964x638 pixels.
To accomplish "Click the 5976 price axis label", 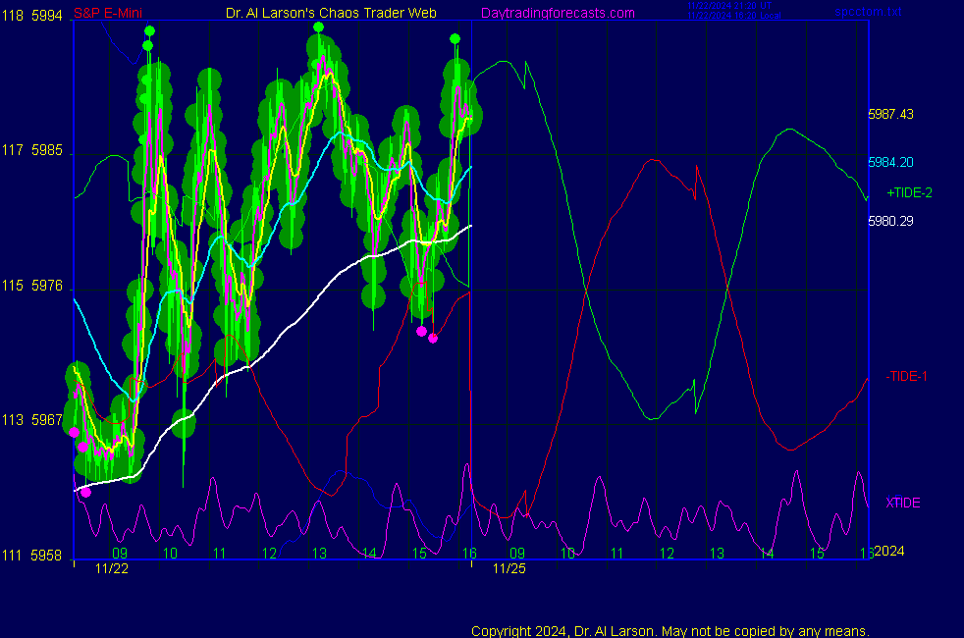I will click(47, 286).
